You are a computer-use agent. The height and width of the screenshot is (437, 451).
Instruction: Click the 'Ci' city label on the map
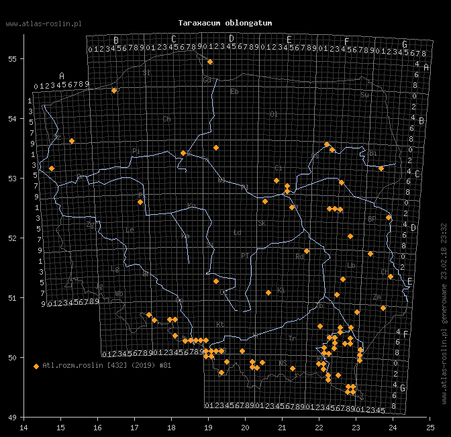(x=279, y=168)
